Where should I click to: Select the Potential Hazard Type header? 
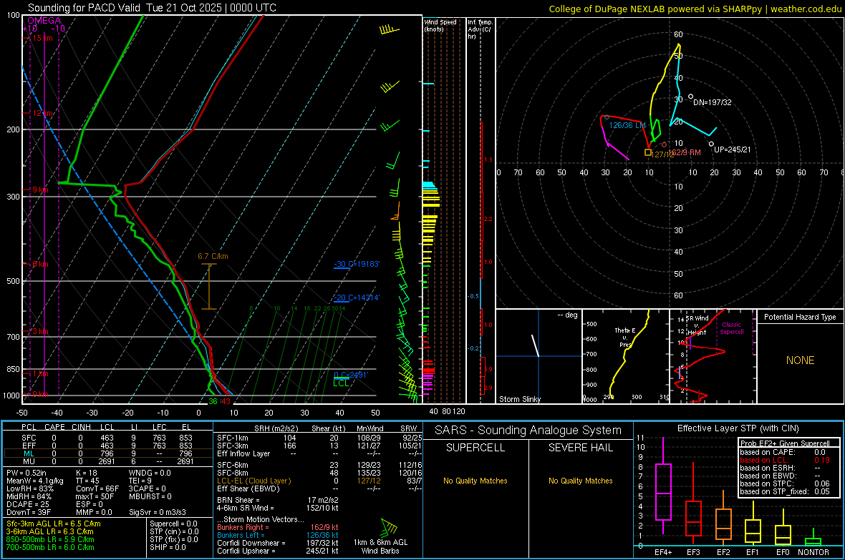pos(800,317)
